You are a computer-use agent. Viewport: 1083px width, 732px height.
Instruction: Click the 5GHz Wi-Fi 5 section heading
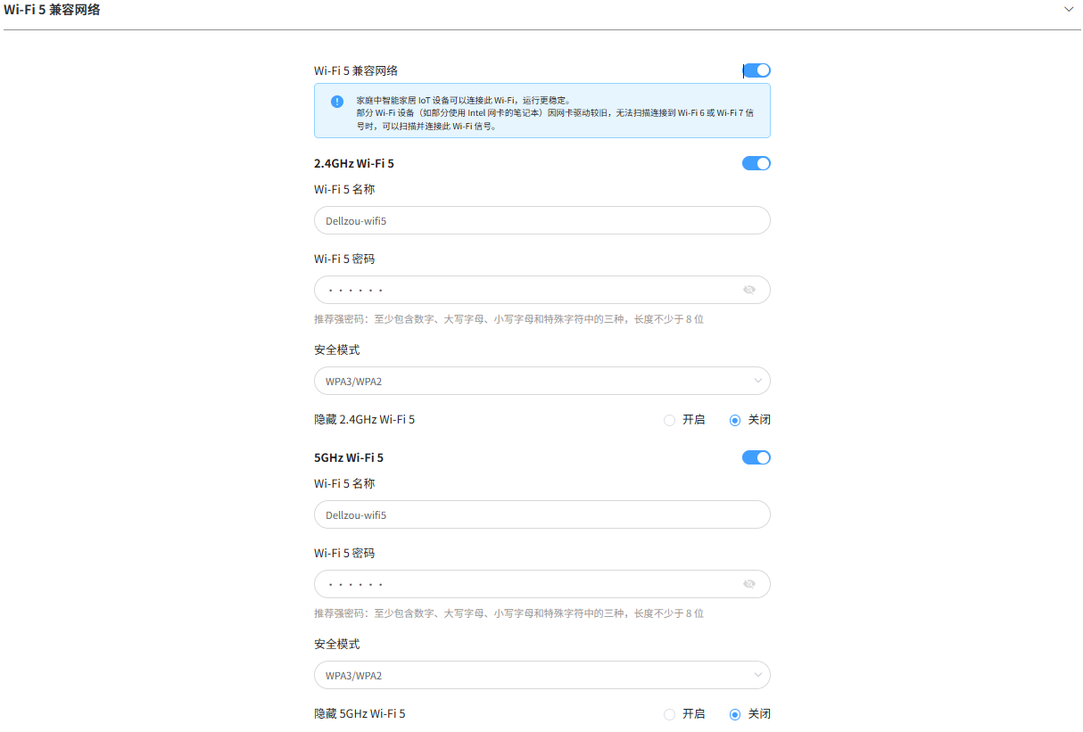coord(349,457)
